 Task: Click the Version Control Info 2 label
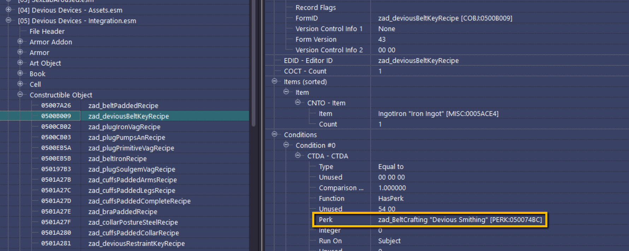click(329, 50)
